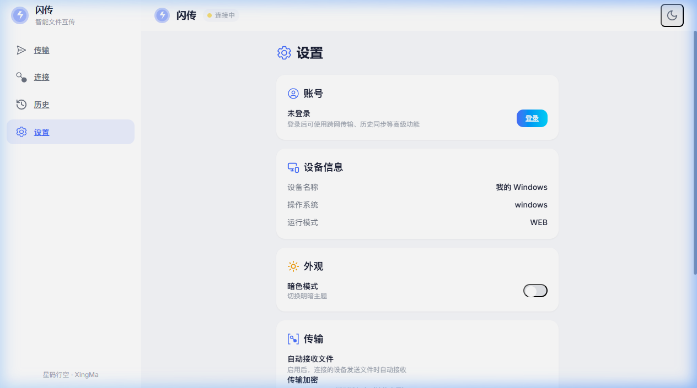Click the sun icon beside 外观
The image size is (697, 388).
pos(293,266)
